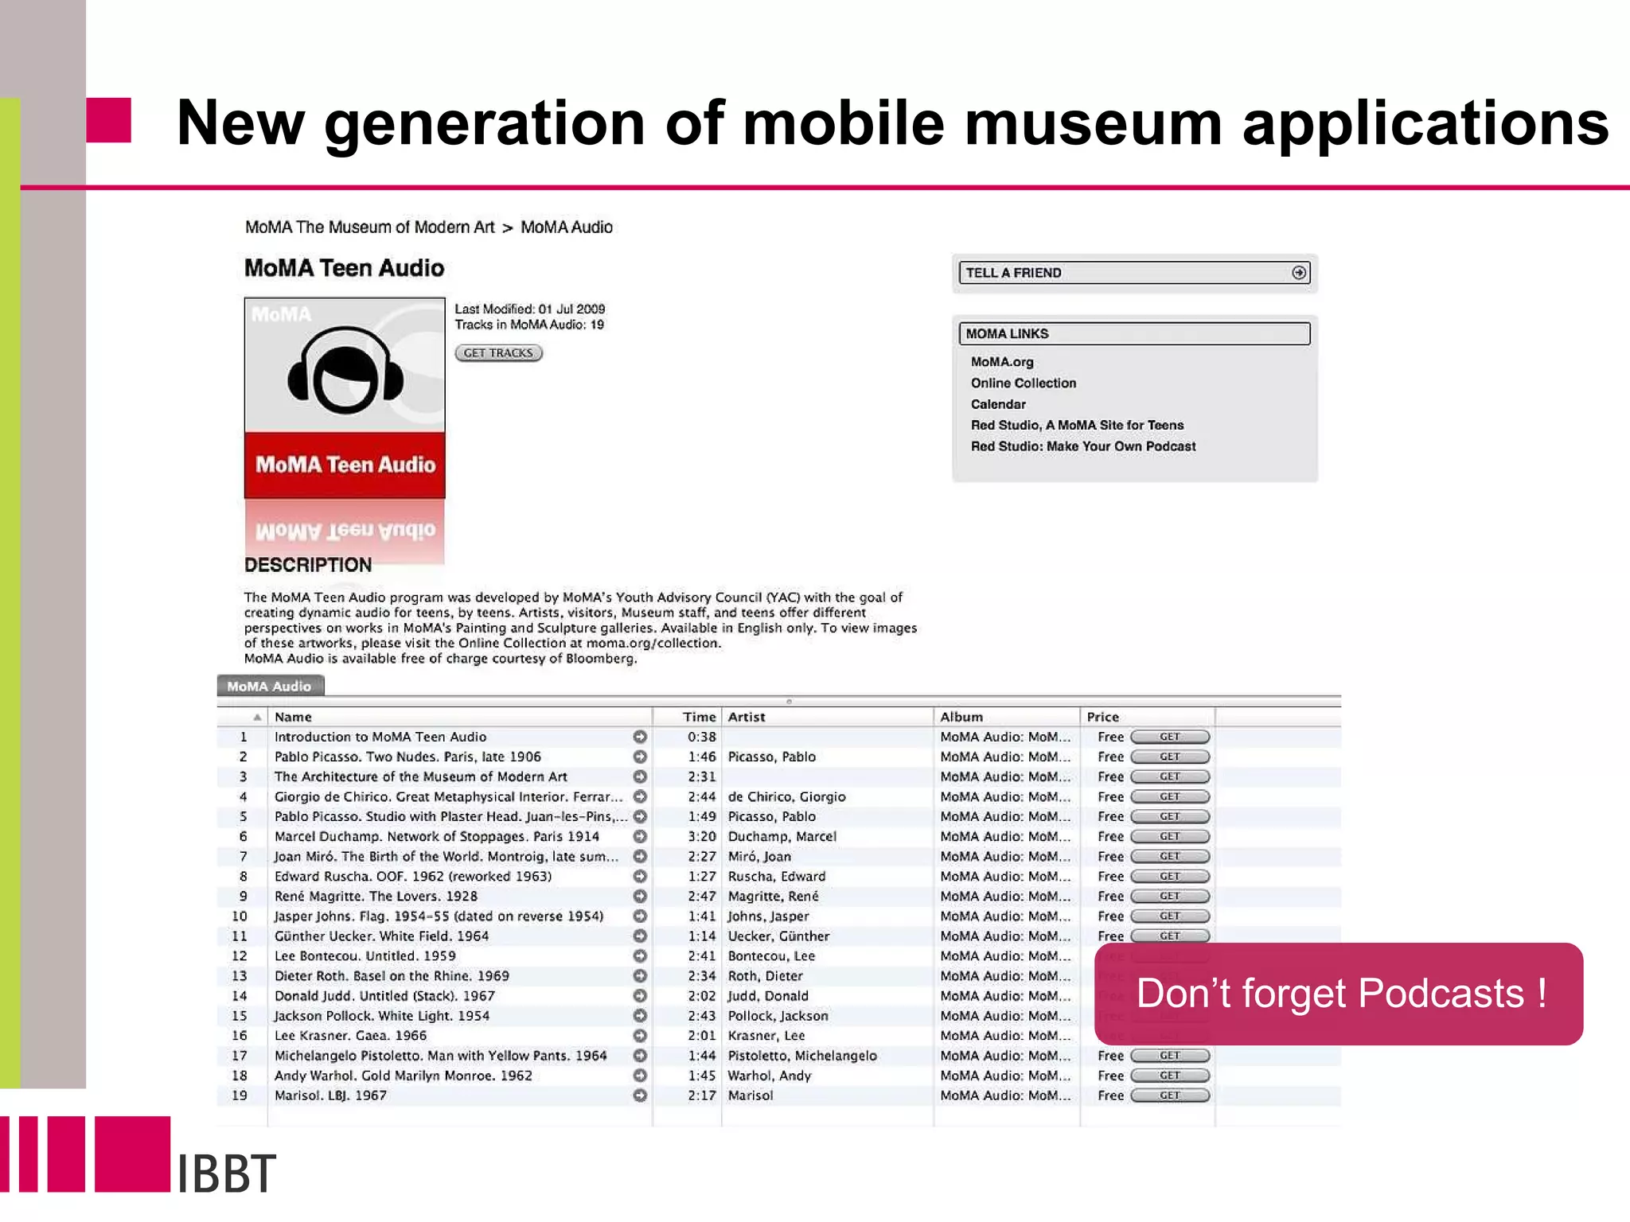
Task: Click arrow icon for Lee Bontecou Untitled track
Action: point(640,956)
